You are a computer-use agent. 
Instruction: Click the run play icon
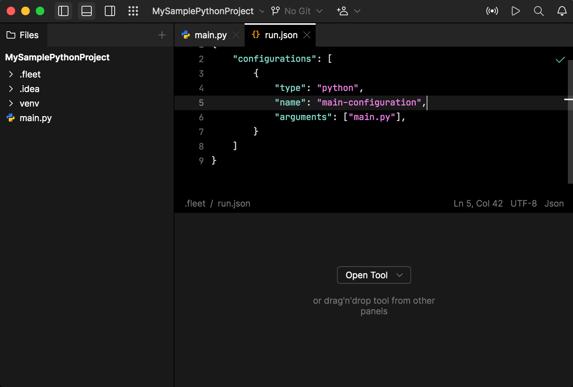515,11
